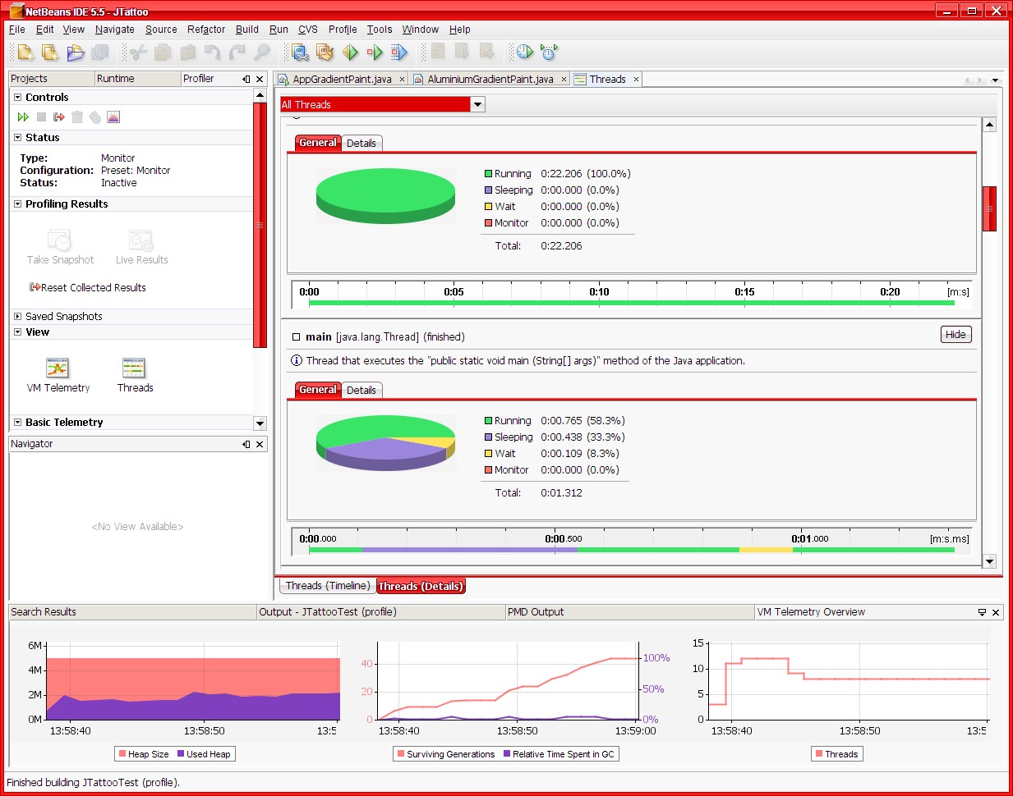
Task: Open the Tools menu
Action: 380,30
